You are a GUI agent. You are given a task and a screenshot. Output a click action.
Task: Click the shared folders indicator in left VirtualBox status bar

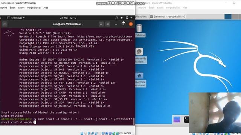(99, 133)
